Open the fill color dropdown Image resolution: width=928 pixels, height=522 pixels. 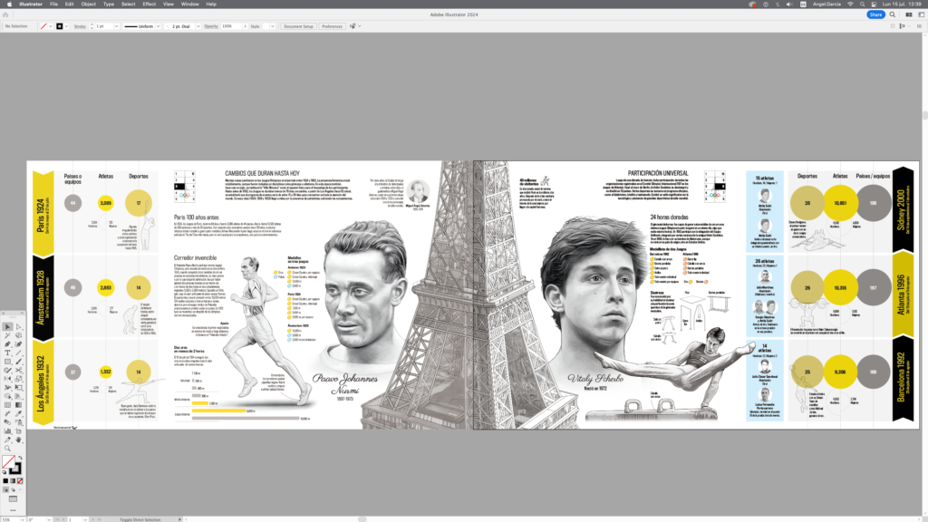(x=51, y=26)
